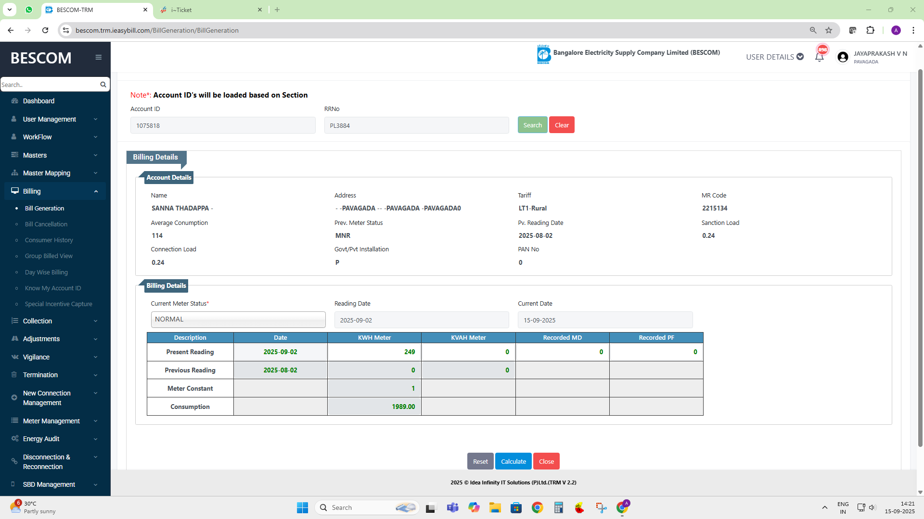Open the notifications bell icon
This screenshot has width=924, height=519.
pos(819,57)
